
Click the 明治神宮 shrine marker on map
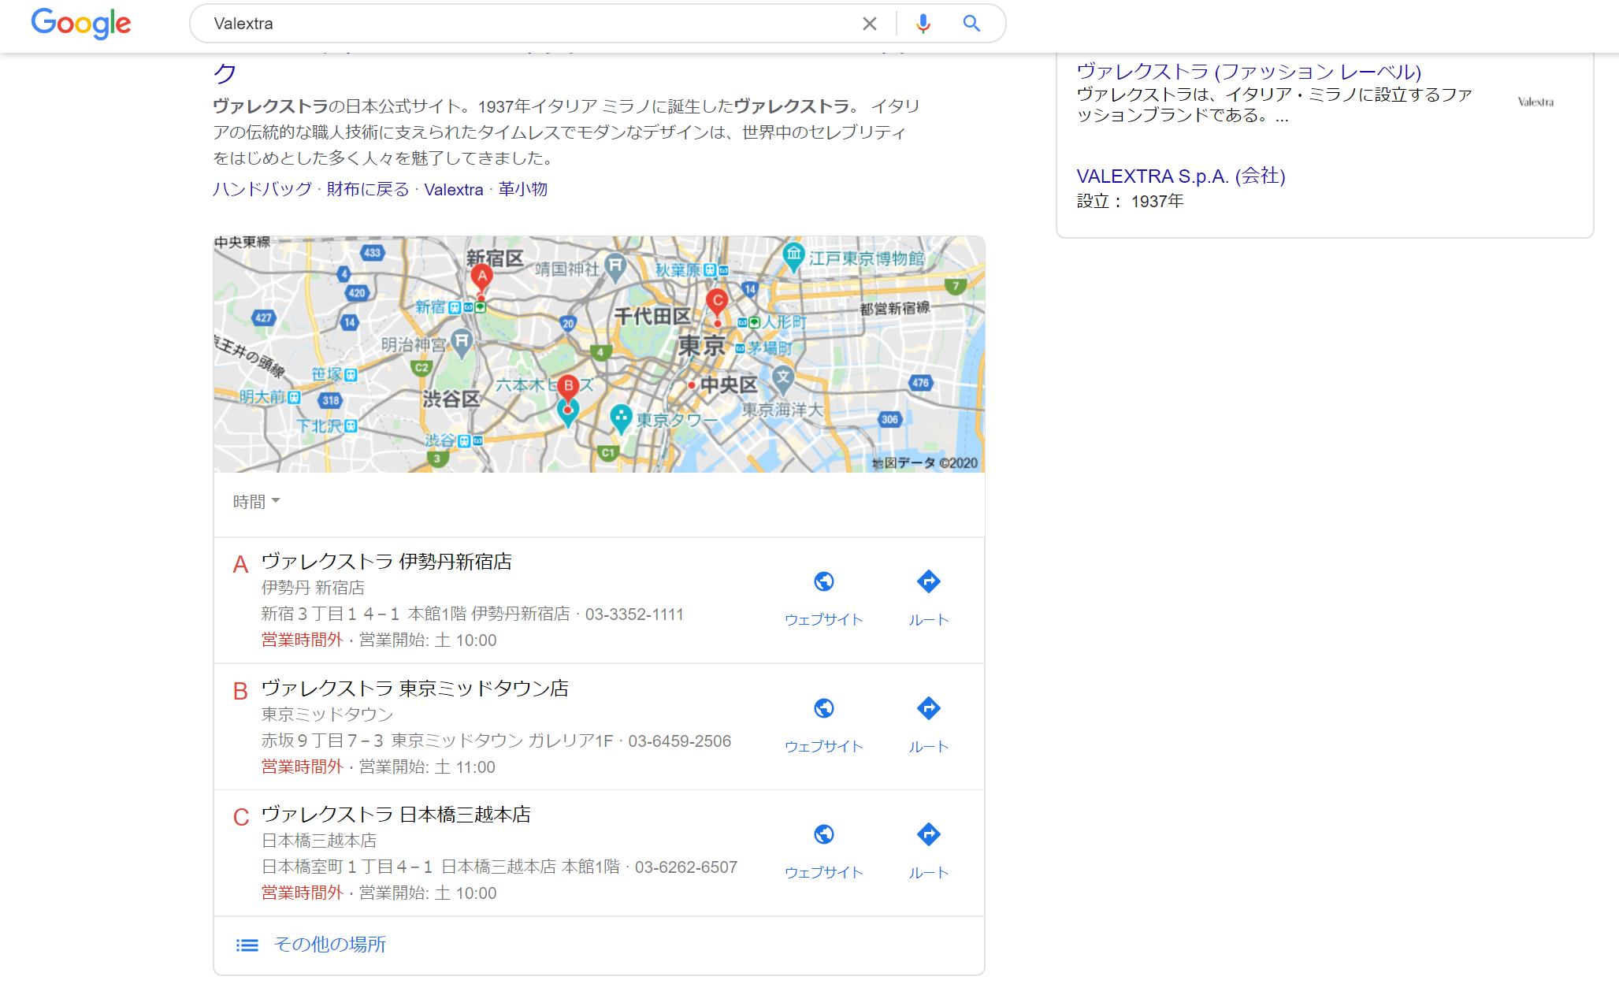[462, 343]
